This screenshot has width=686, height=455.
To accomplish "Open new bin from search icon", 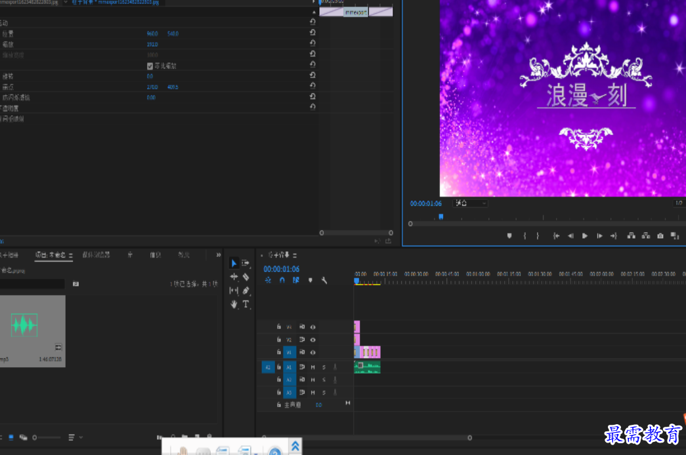I will tap(75, 284).
